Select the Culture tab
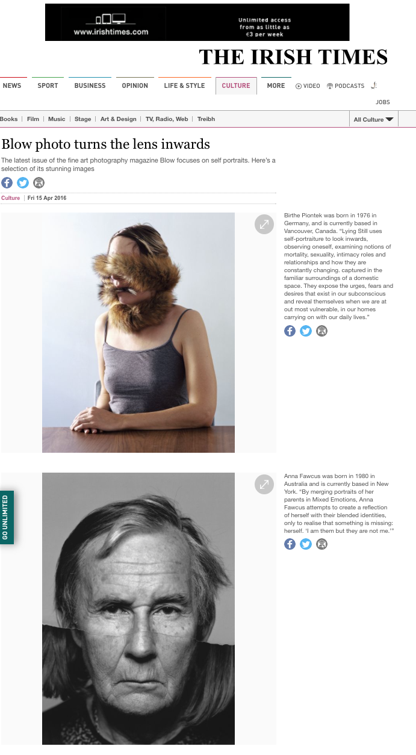 coord(236,85)
